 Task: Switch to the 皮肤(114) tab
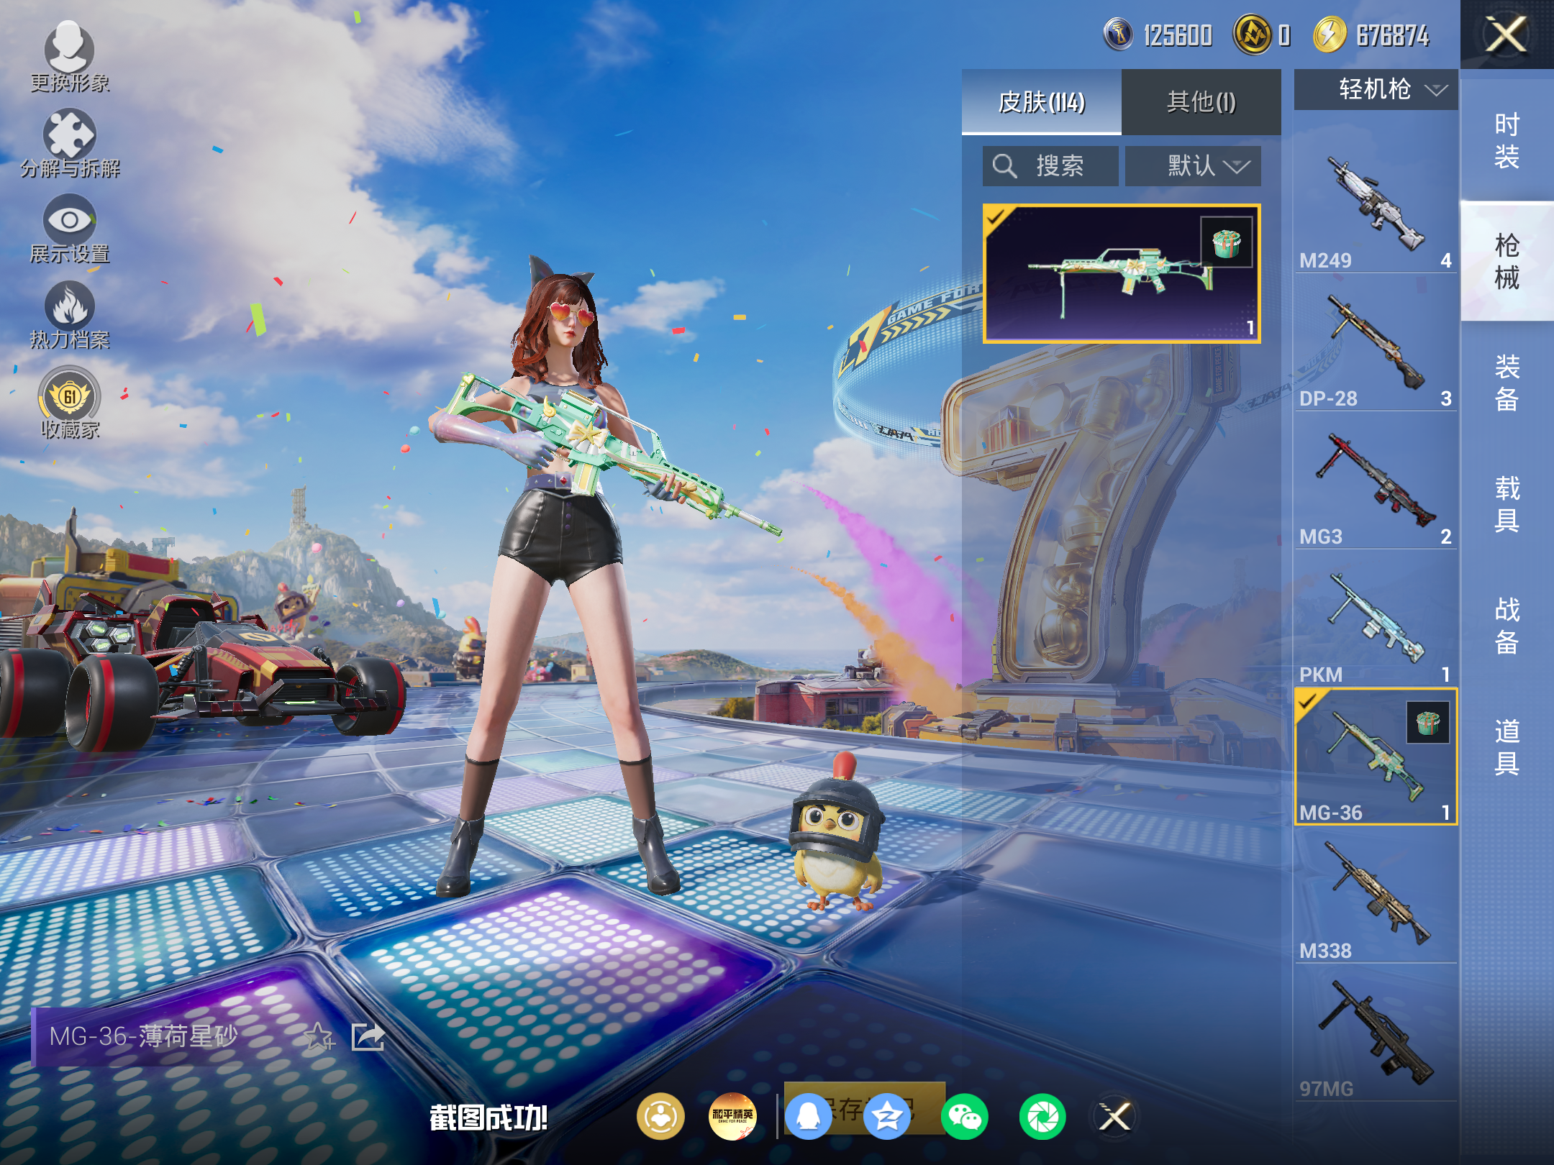[1041, 102]
